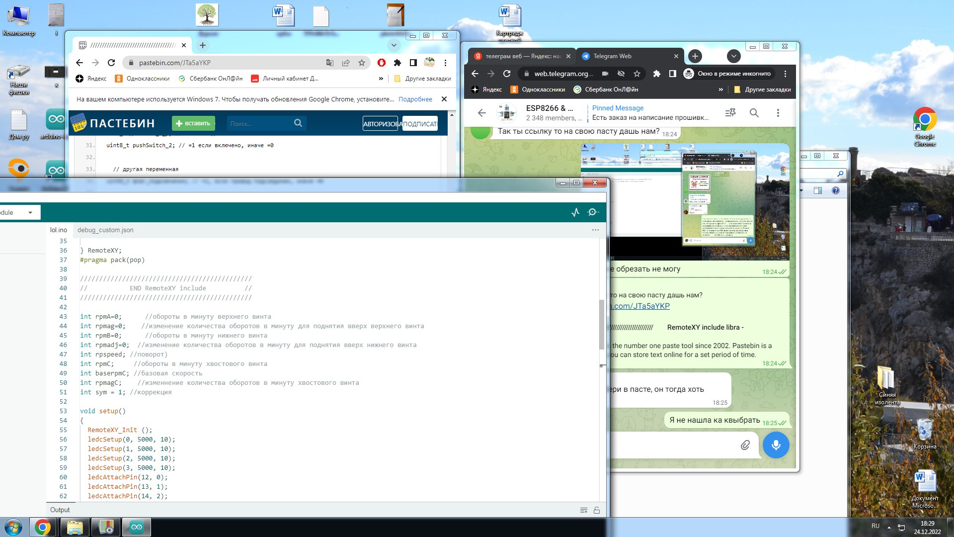Viewport: 954px width, 537px height.
Task: Open the Arduino Serial Plotter icon
Action: [575, 212]
